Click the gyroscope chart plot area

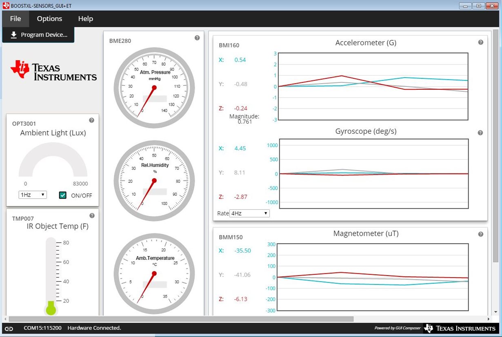point(373,174)
